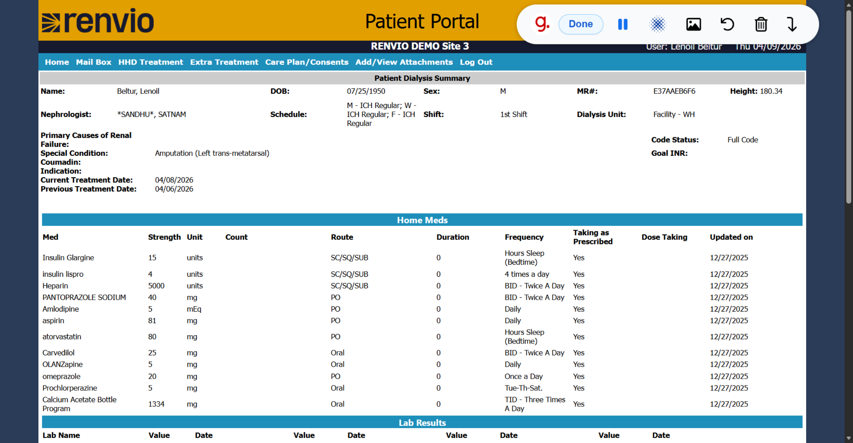Click the scrollbar up arrow
Viewport: 853px width, 443px height.
pos(849,4)
